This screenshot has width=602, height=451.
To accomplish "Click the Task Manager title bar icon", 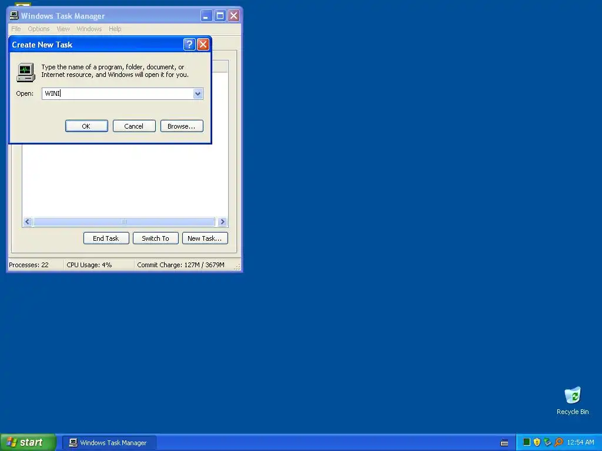I will 14,15.
